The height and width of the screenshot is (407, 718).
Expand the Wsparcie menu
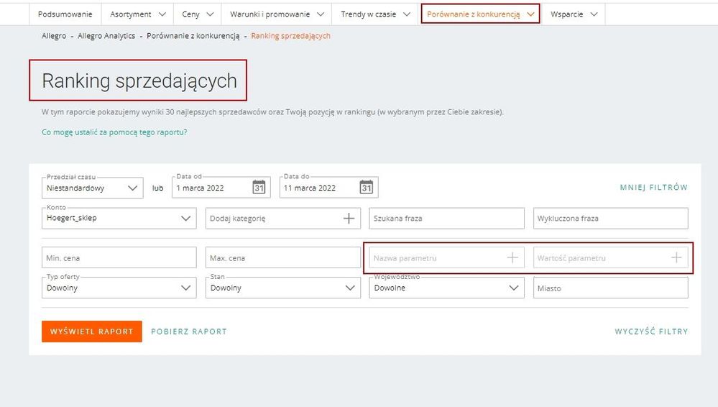(574, 14)
